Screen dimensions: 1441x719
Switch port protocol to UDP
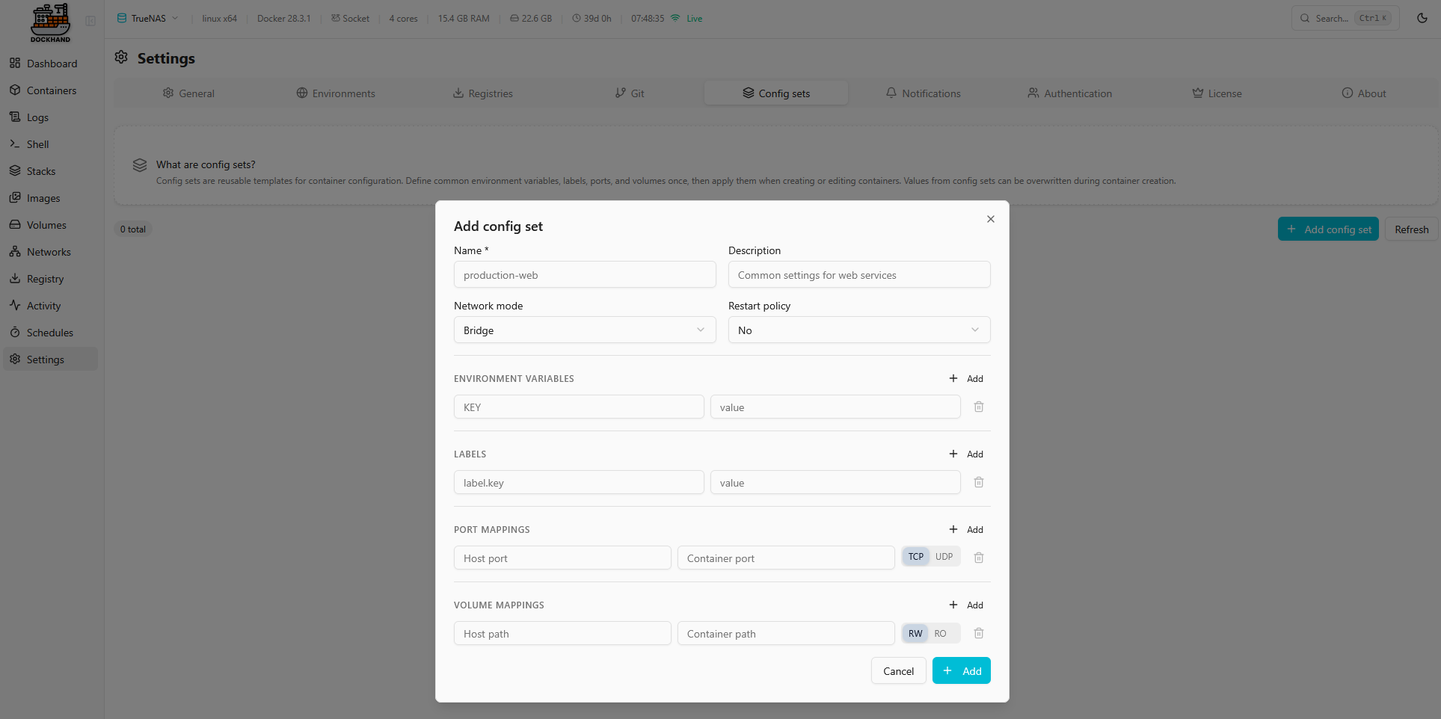click(944, 557)
